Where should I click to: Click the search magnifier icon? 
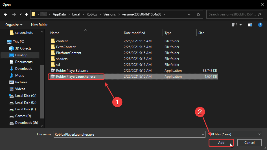[259, 14]
